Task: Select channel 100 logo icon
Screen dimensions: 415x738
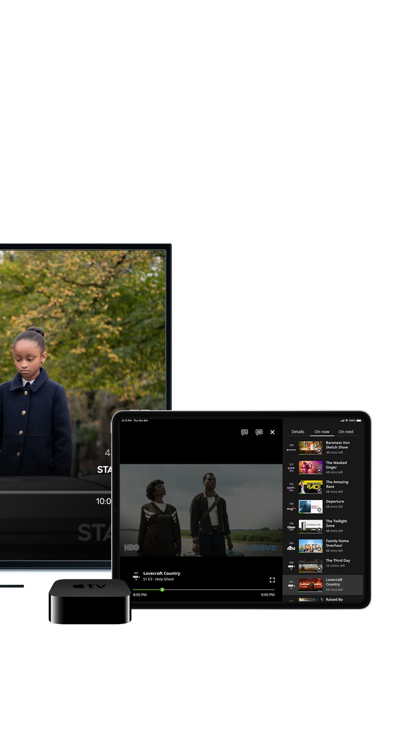Action: (x=291, y=450)
